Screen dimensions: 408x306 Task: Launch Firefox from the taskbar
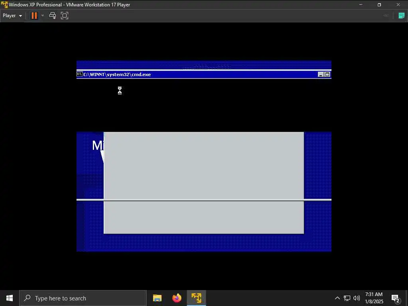[177, 298]
